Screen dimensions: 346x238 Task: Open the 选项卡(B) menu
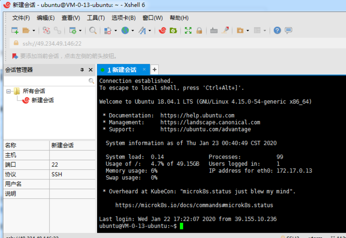124,18
